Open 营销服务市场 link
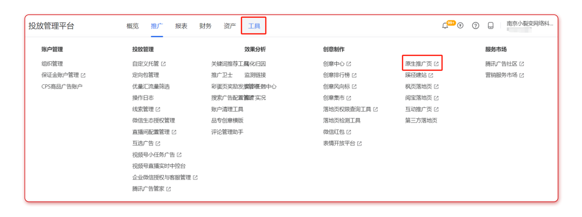This screenshot has width=582, height=217. (501, 75)
